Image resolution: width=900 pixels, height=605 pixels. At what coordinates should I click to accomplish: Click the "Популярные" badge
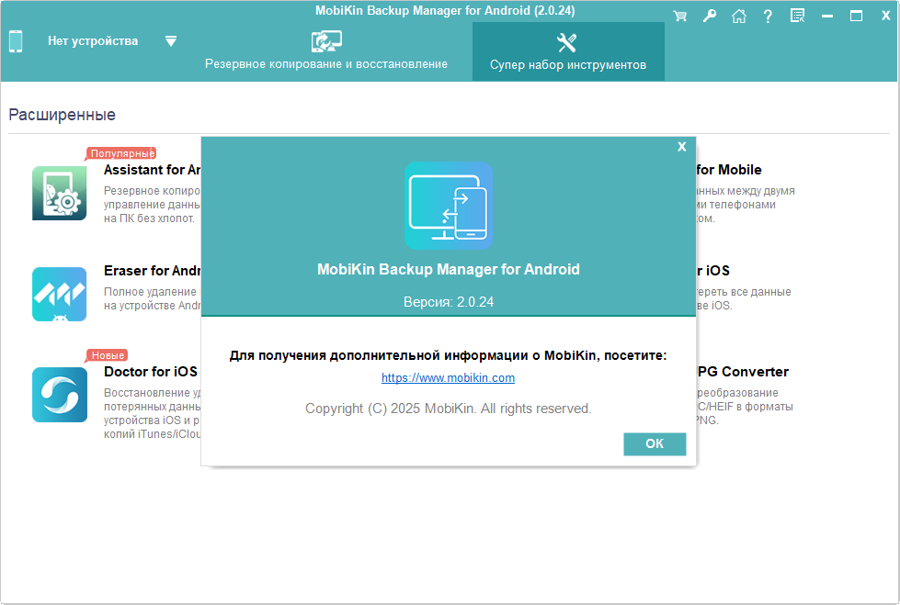(x=121, y=153)
